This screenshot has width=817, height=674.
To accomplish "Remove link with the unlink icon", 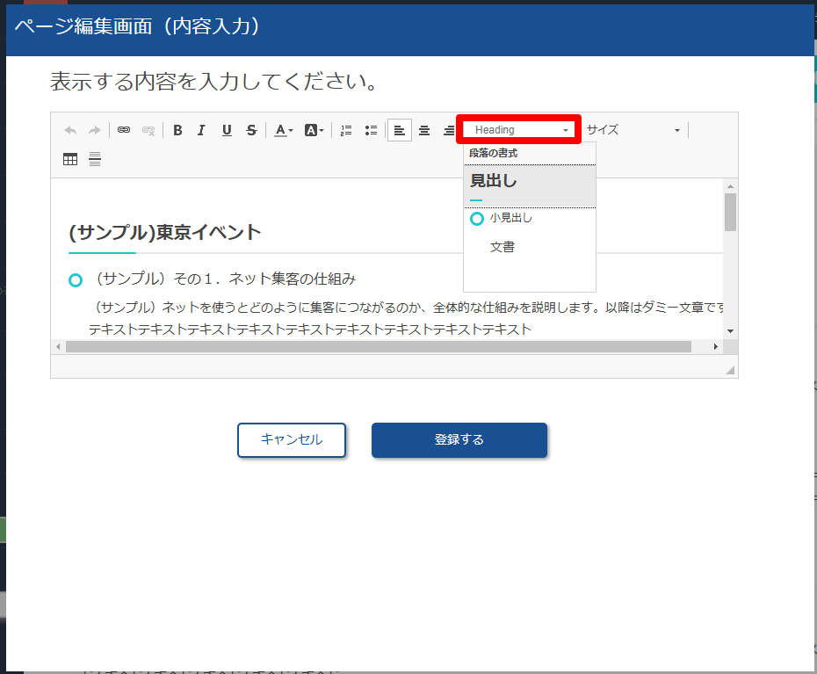I will [x=148, y=130].
